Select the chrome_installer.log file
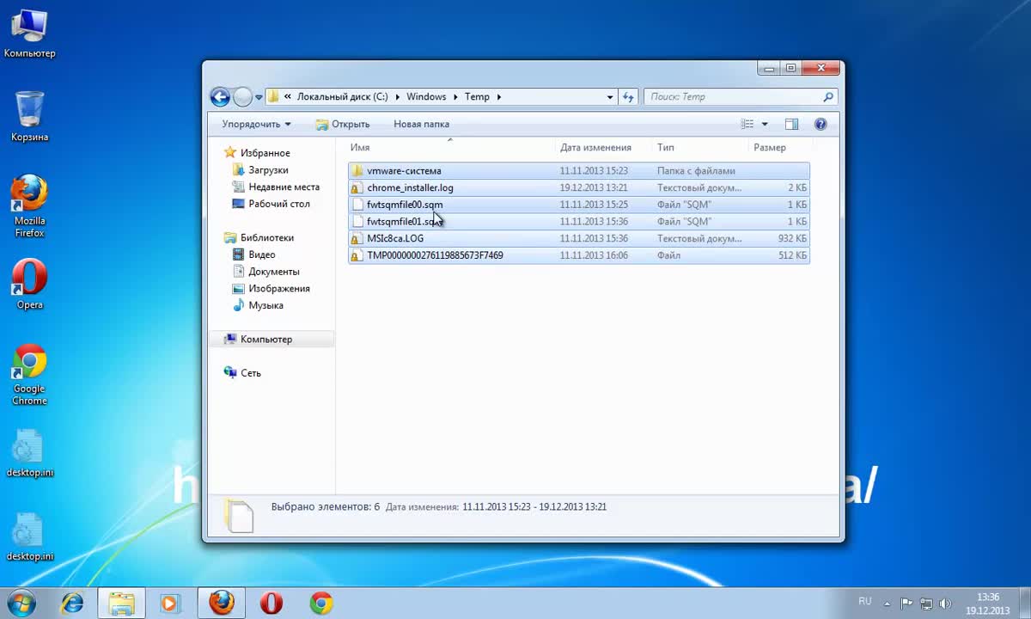Viewport: 1031px width, 619px height. pyautogui.click(x=579, y=187)
